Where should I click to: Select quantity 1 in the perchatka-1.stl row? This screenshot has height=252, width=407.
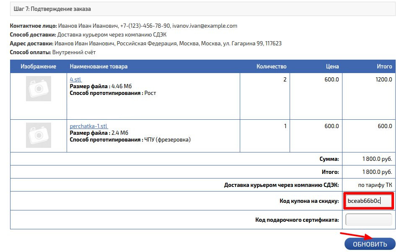tap(285, 126)
